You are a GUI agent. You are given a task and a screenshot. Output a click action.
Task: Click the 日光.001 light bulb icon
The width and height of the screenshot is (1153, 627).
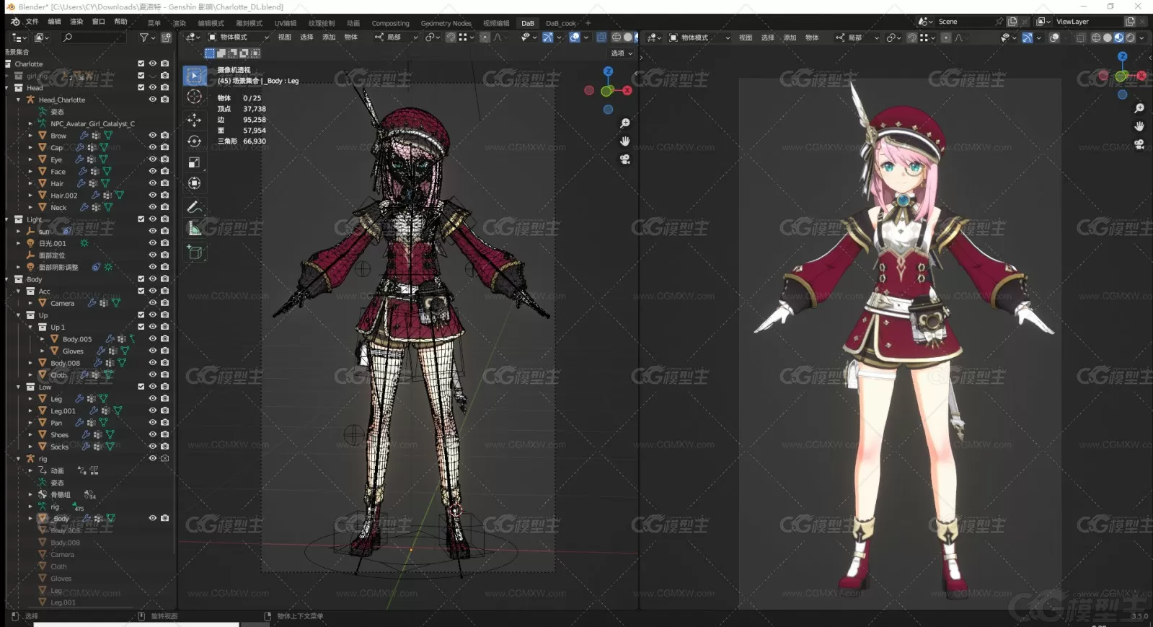tap(30, 243)
